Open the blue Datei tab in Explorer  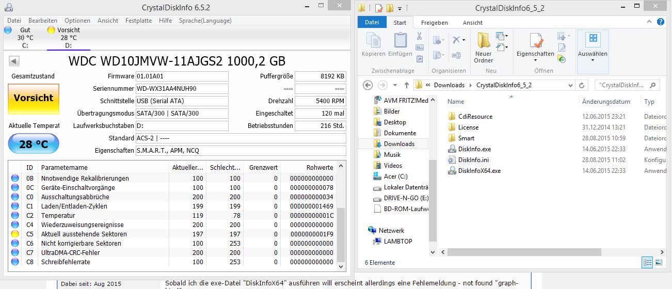372,23
